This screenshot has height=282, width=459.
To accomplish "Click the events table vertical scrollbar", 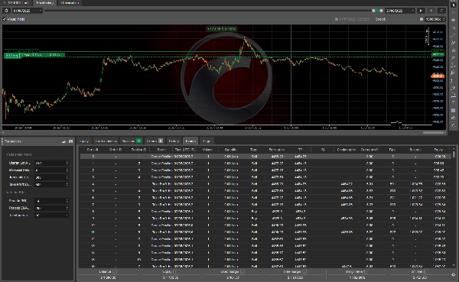I will click(454, 154).
